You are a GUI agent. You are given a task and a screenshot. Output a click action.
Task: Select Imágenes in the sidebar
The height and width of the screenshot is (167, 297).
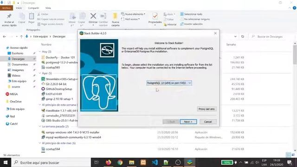16,70
